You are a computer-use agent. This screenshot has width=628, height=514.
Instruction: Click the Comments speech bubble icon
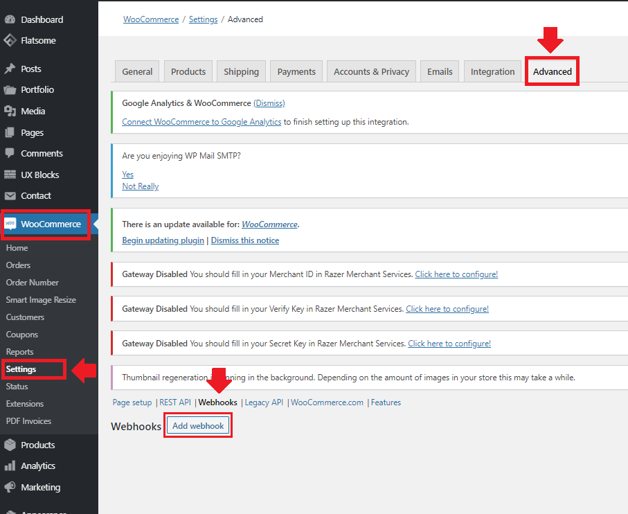click(10, 153)
